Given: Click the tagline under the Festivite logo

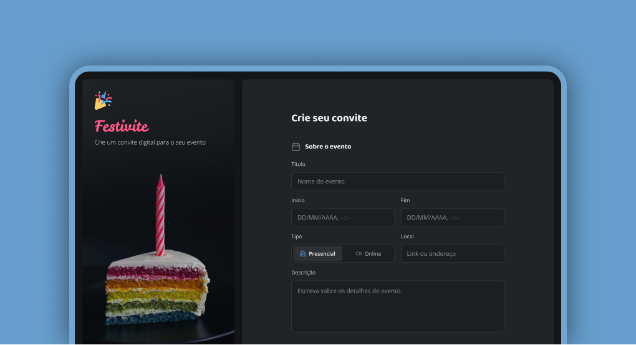Looking at the screenshot, I should (150, 142).
